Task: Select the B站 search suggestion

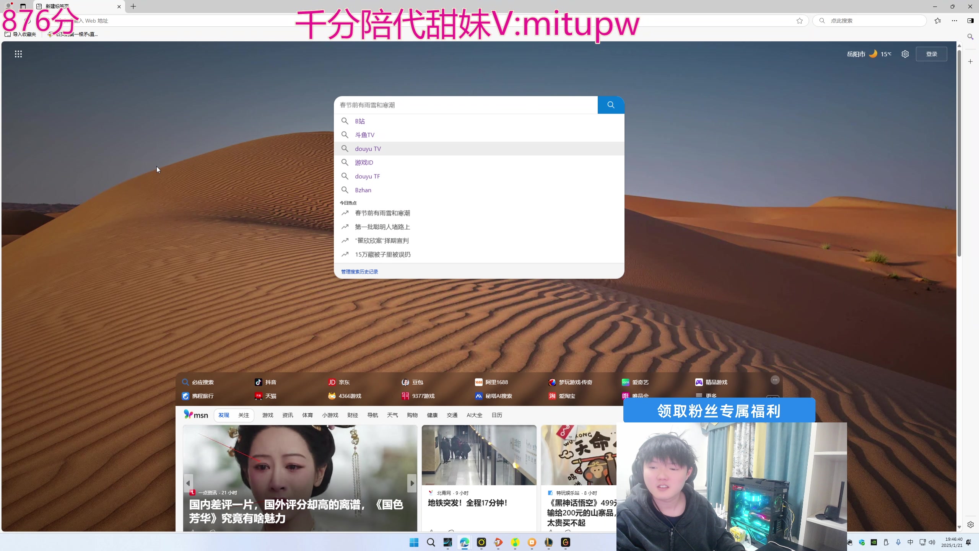Action: [x=479, y=121]
